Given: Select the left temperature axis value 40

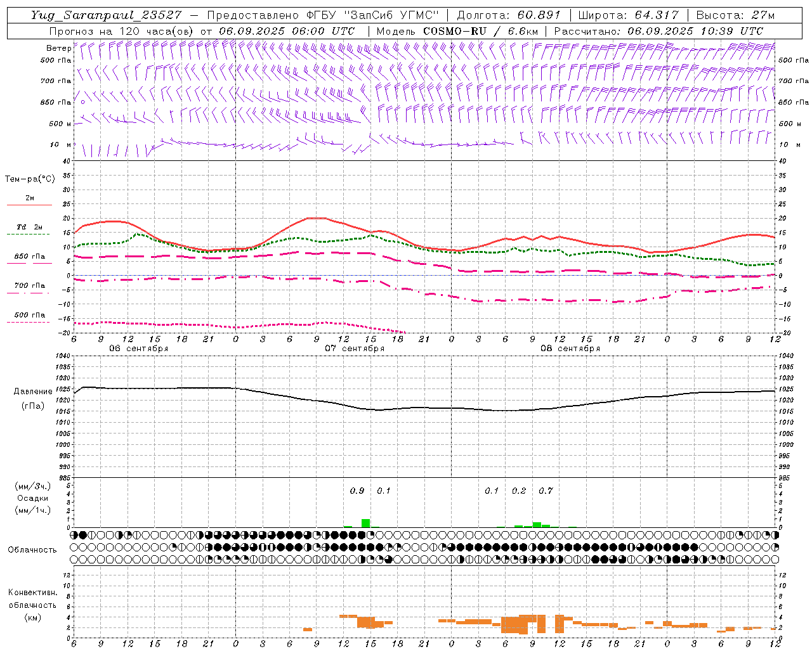Looking at the screenshot, I should (67, 161).
